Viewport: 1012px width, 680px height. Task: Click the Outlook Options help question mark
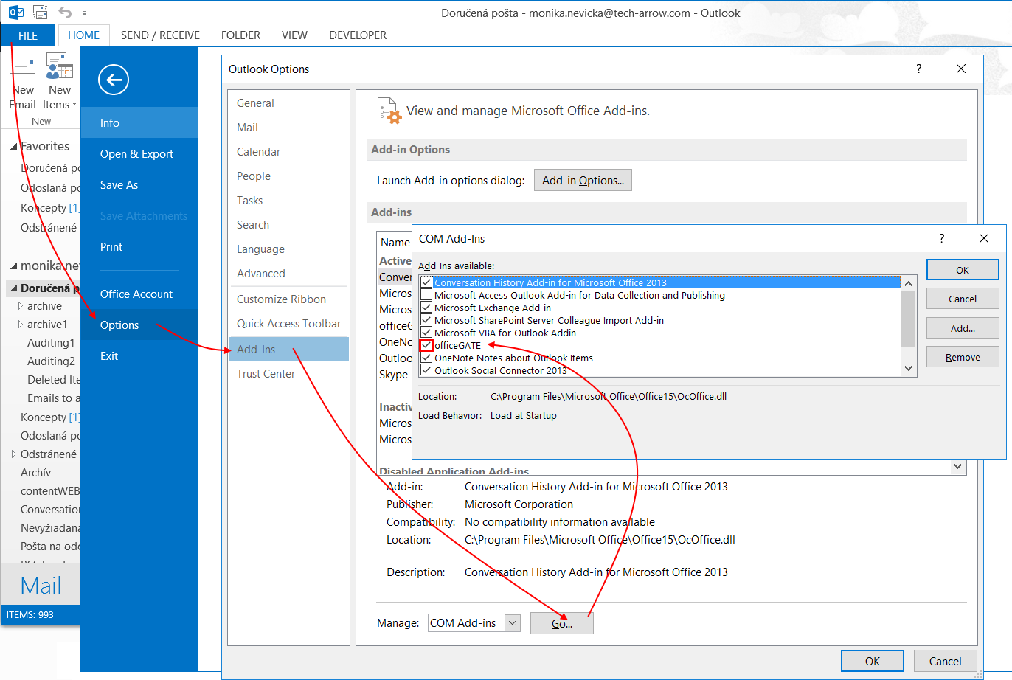(x=918, y=69)
